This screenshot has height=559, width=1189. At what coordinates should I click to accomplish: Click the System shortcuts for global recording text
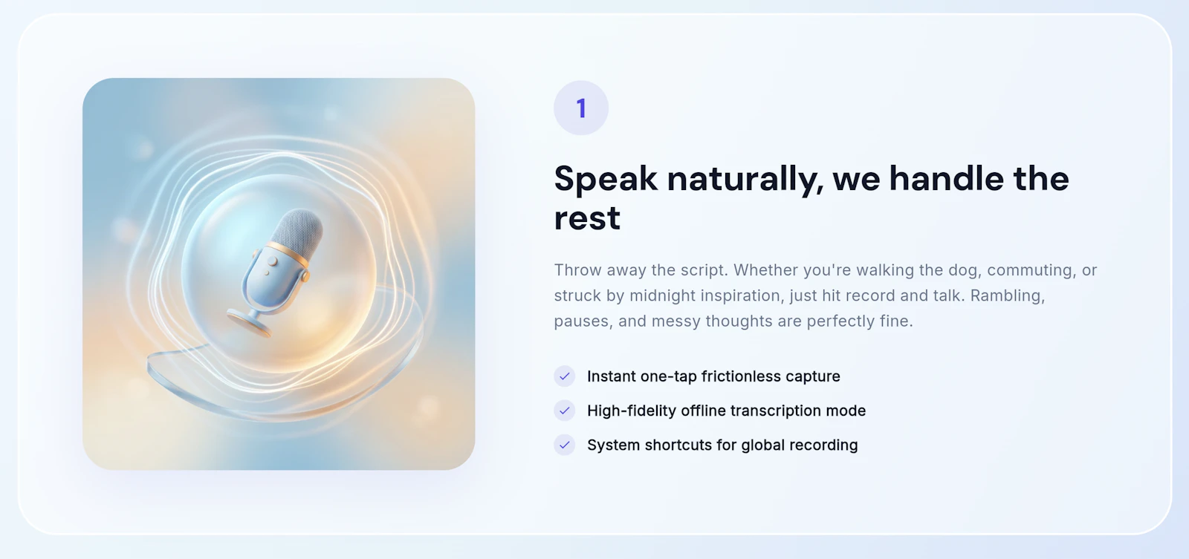tap(722, 445)
